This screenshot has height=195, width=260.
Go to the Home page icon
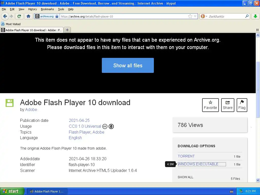coord(28,16)
